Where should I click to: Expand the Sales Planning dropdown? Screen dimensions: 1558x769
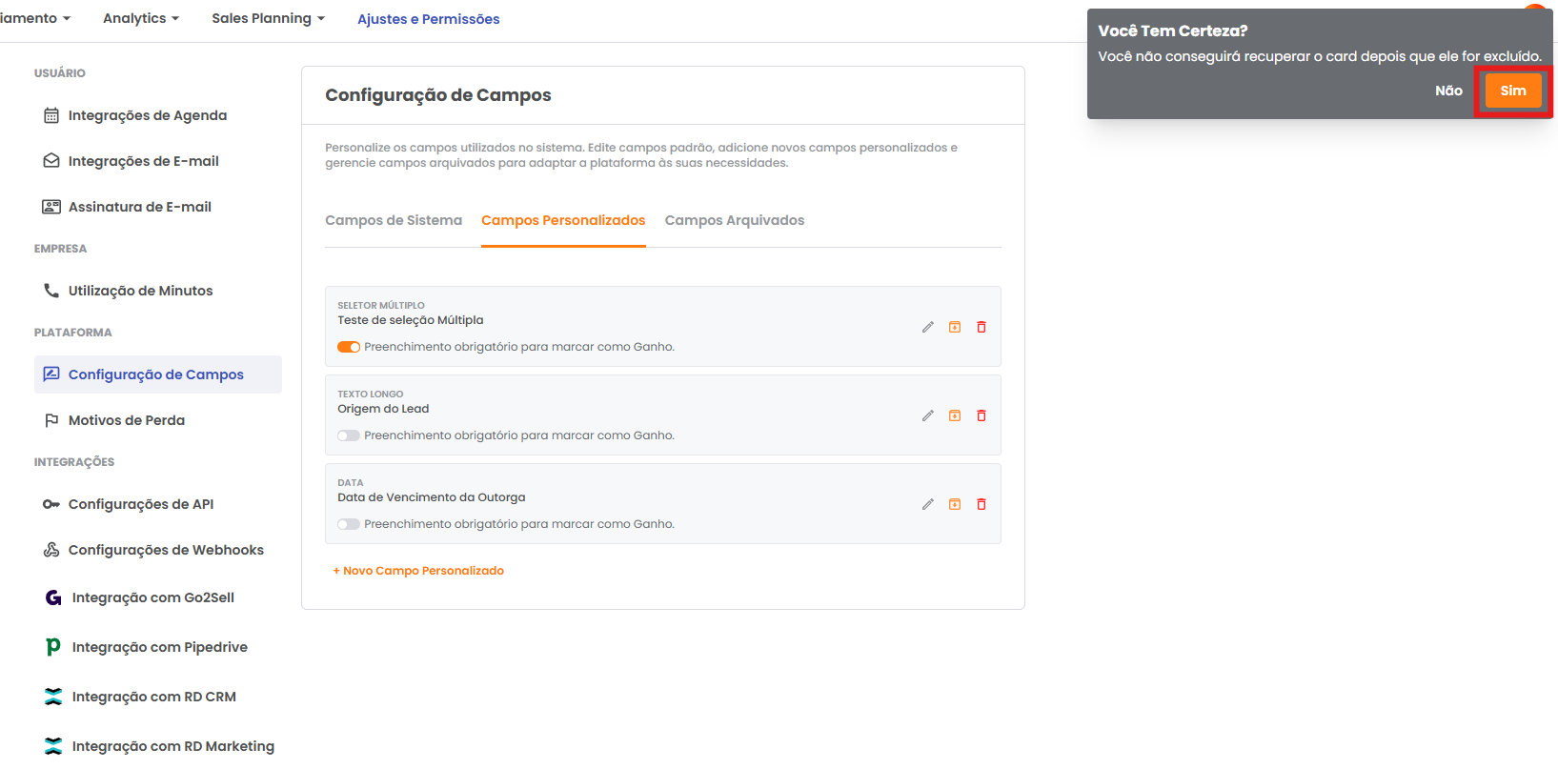[268, 18]
